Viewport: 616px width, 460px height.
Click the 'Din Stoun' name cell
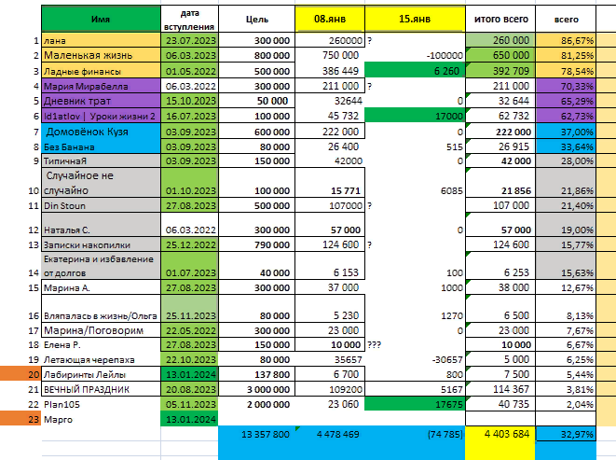point(101,205)
